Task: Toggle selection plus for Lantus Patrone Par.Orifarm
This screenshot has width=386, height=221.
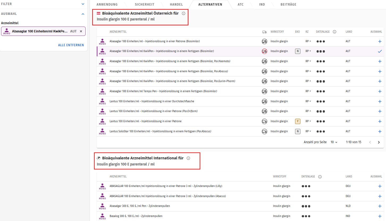Action: pyautogui.click(x=380, y=111)
